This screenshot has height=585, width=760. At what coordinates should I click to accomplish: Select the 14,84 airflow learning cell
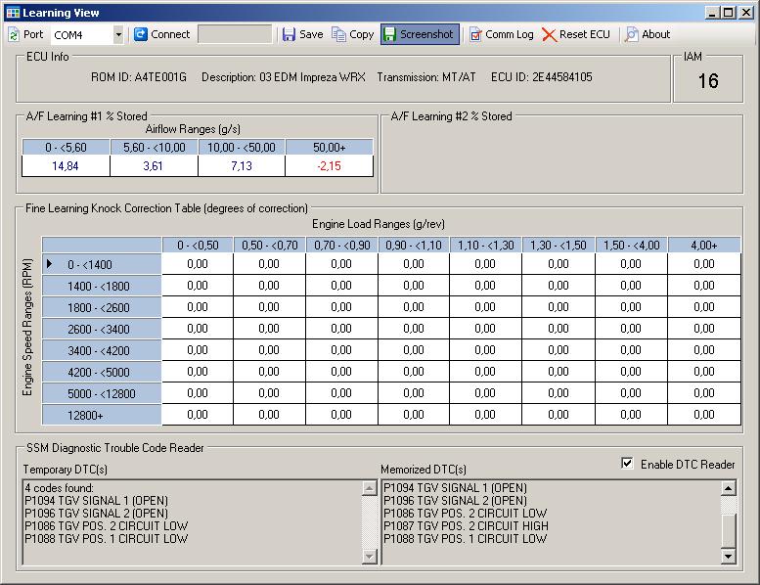click(66, 166)
